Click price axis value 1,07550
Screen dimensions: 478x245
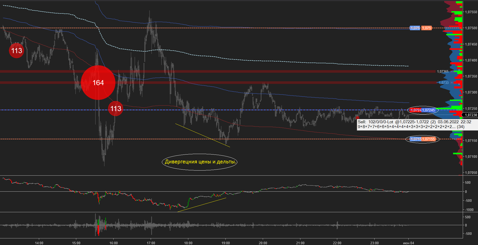point(471,12)
